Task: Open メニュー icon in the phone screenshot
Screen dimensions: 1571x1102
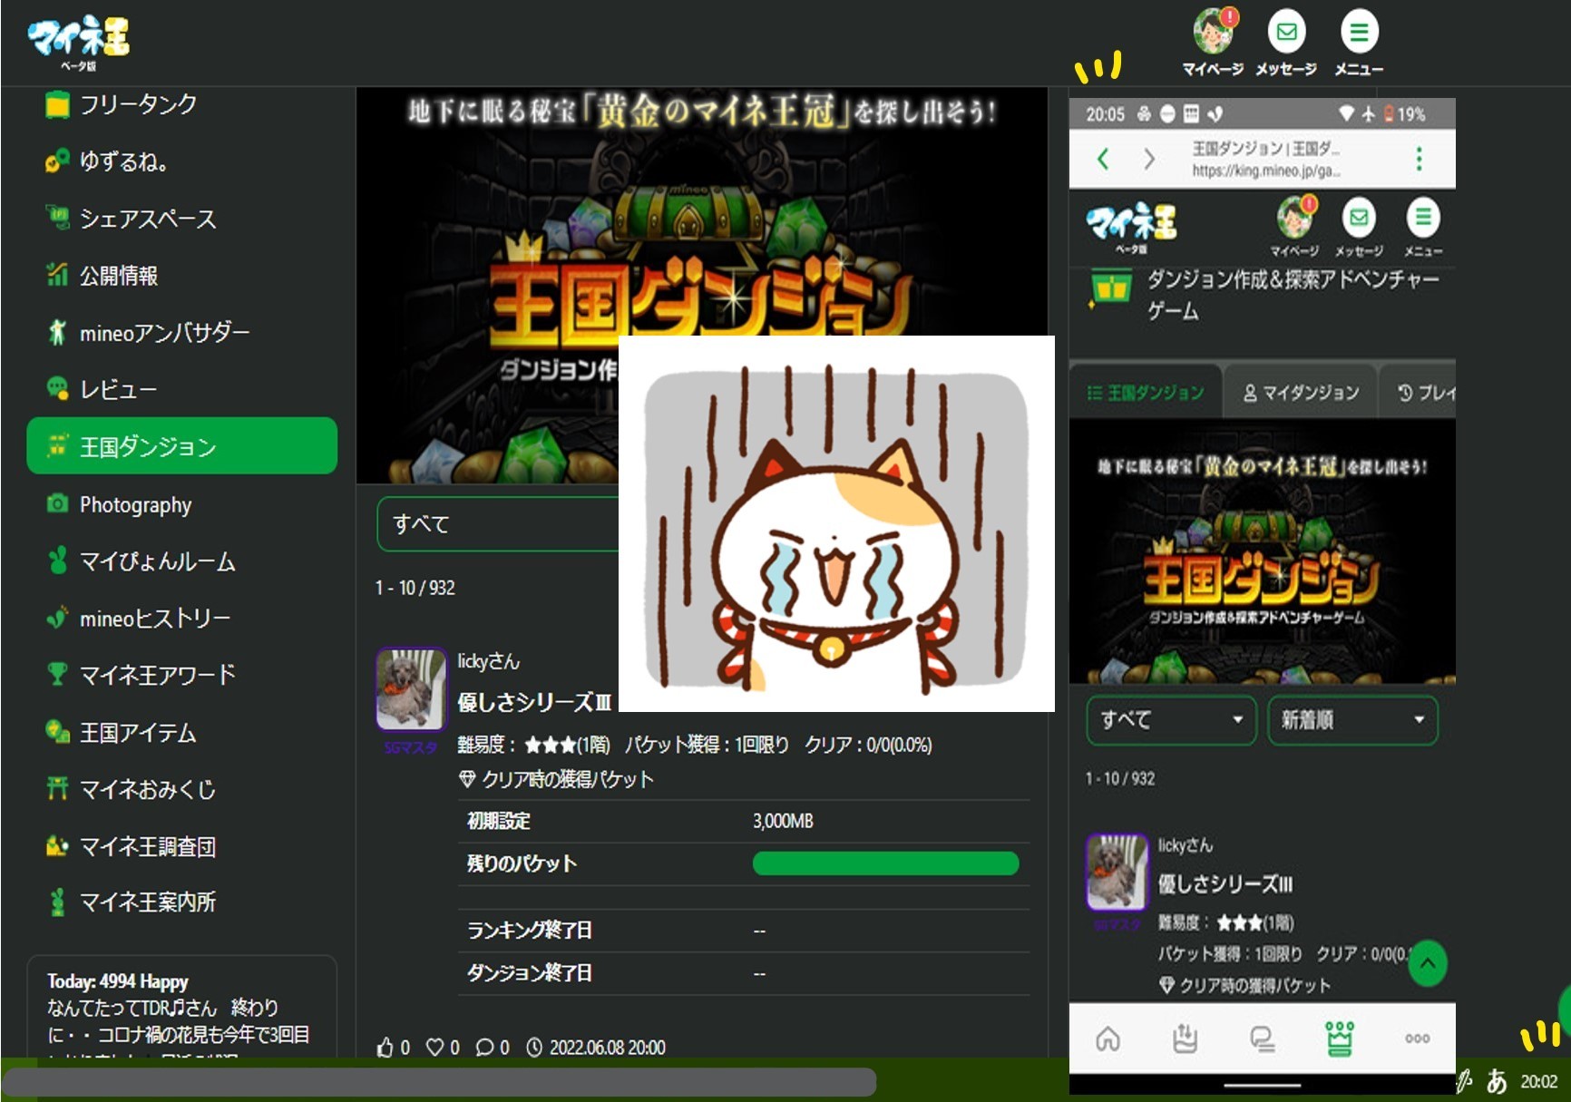Action: (x=1423, y=218)
